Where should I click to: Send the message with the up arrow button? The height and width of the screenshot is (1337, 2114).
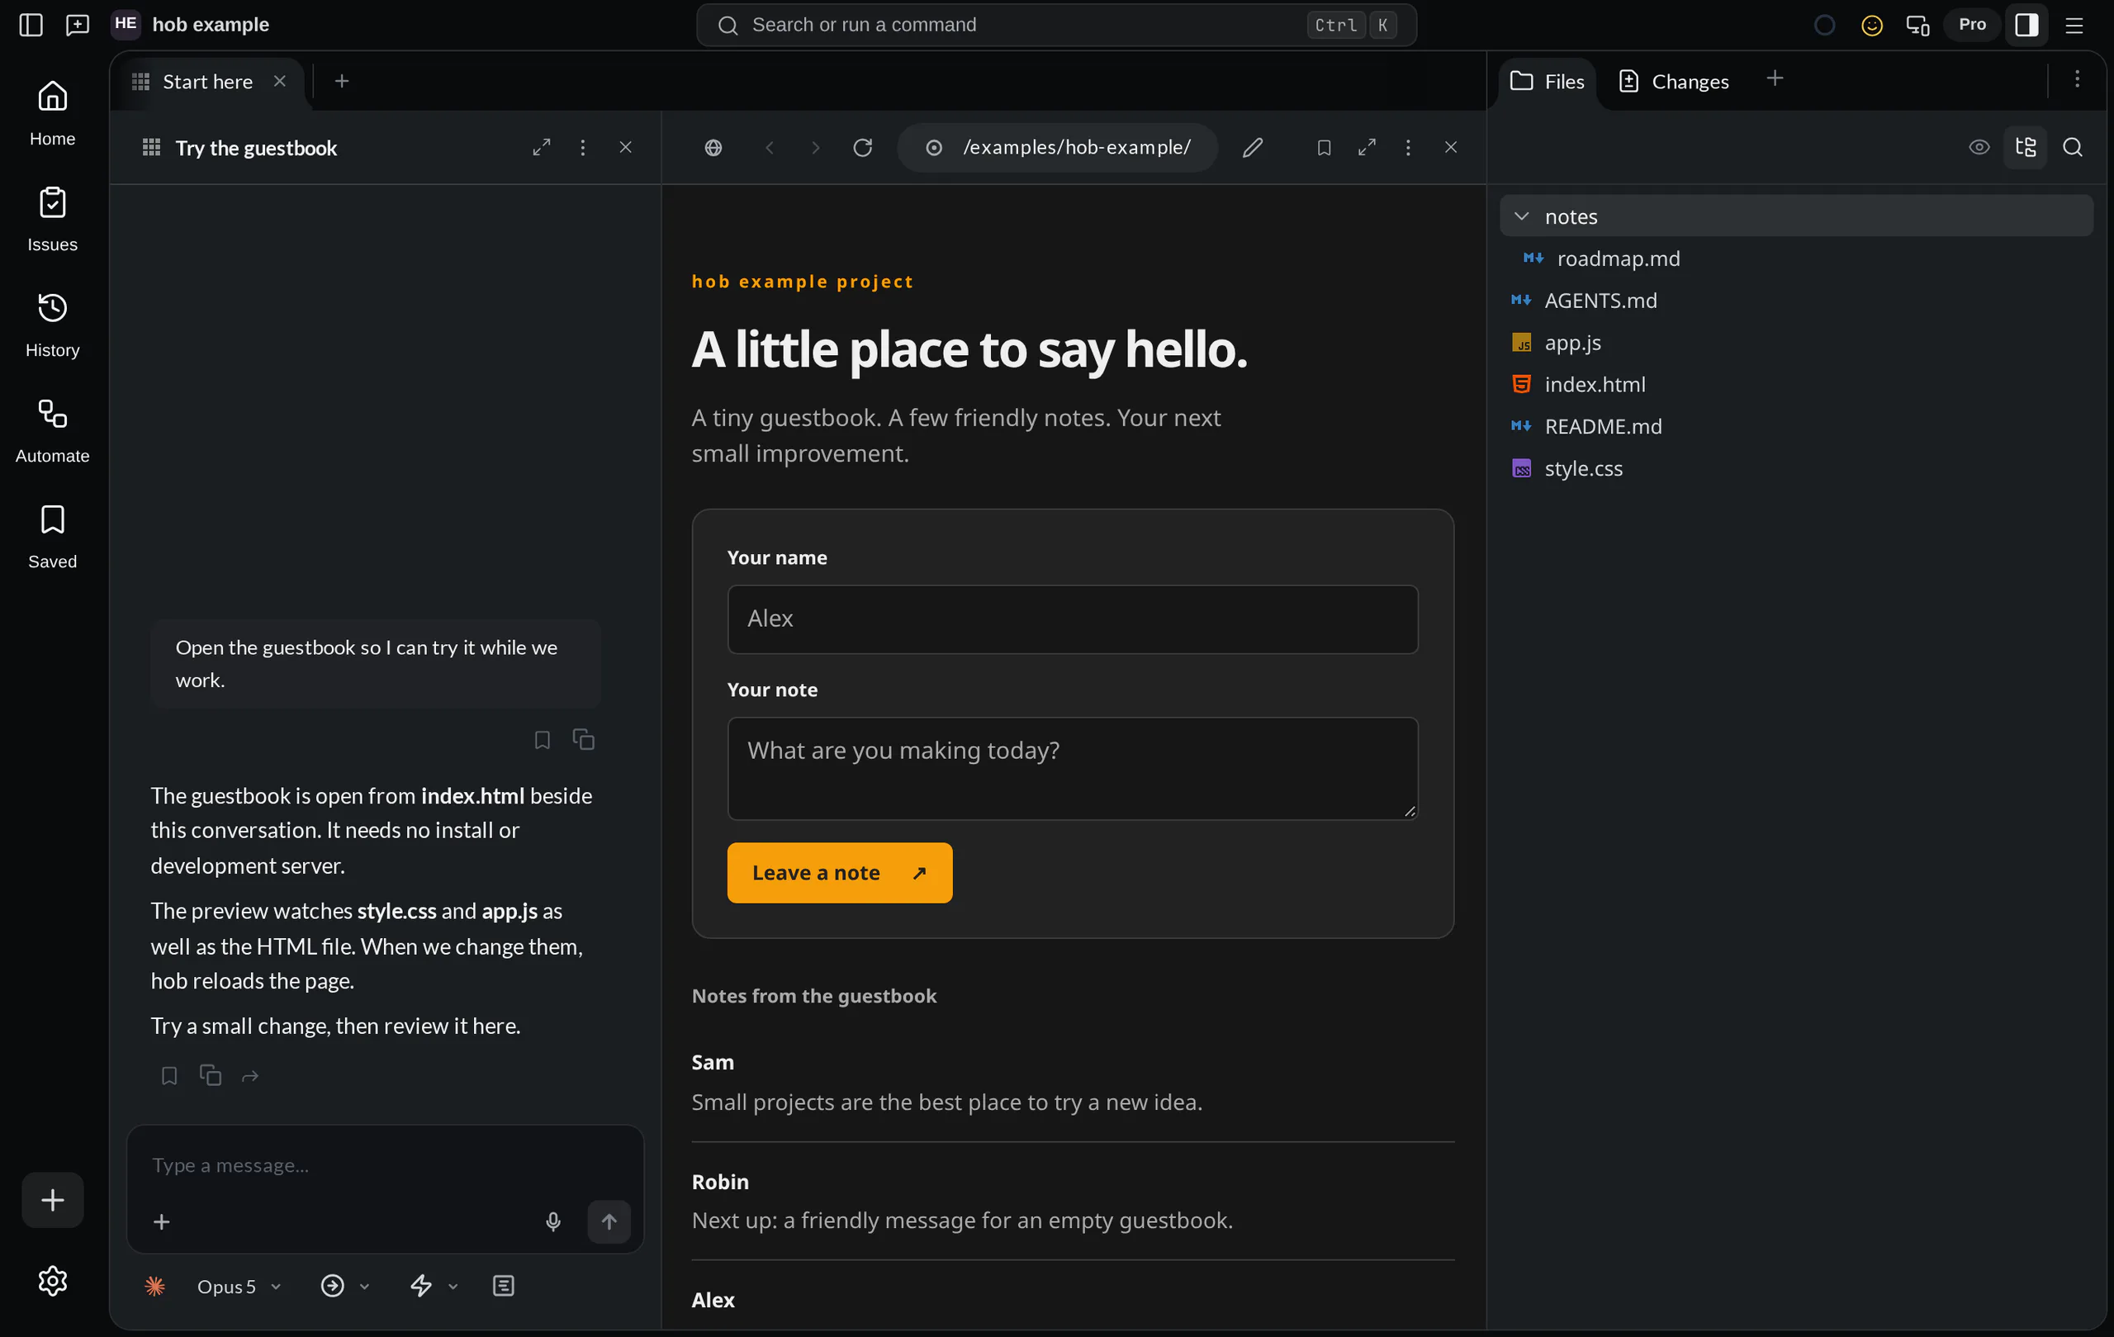coord(609,1221)
